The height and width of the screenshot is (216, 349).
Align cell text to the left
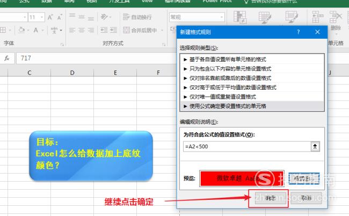[72, 30]
